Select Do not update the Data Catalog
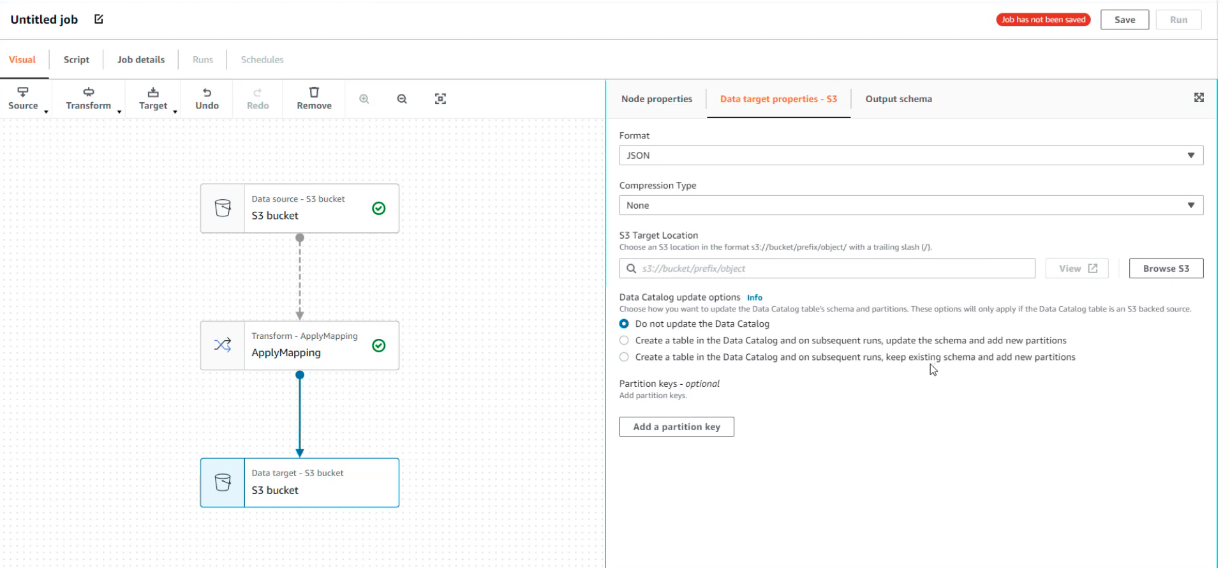This screenshot has width=1223, height=568. click(624, 324)
